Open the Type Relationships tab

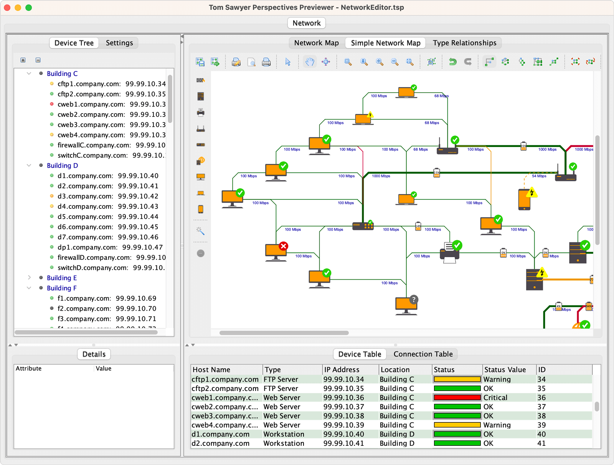(465, 43)
